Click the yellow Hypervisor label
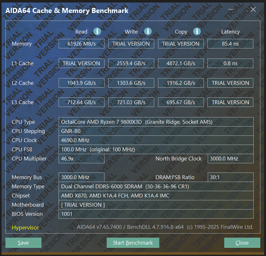Image resolution: width=266 pixels, height=256 pixels. (25, 227)
